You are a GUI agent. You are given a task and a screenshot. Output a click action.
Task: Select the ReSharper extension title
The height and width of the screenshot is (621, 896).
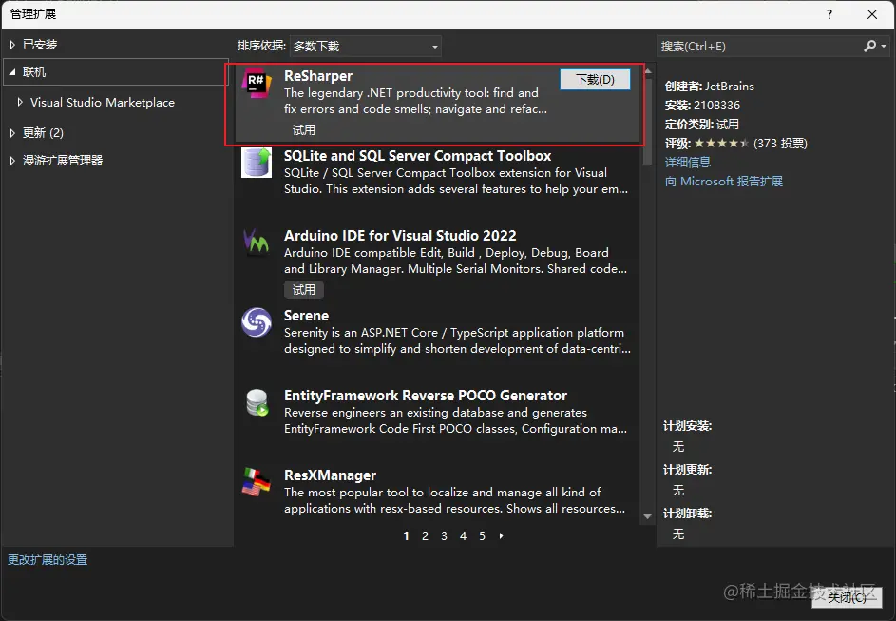coord(318,76)
